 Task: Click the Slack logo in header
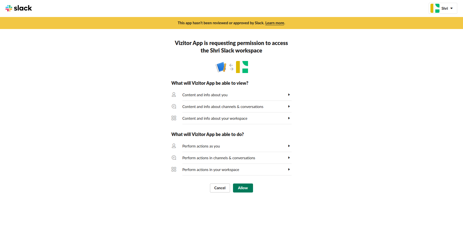coord(19,8)
